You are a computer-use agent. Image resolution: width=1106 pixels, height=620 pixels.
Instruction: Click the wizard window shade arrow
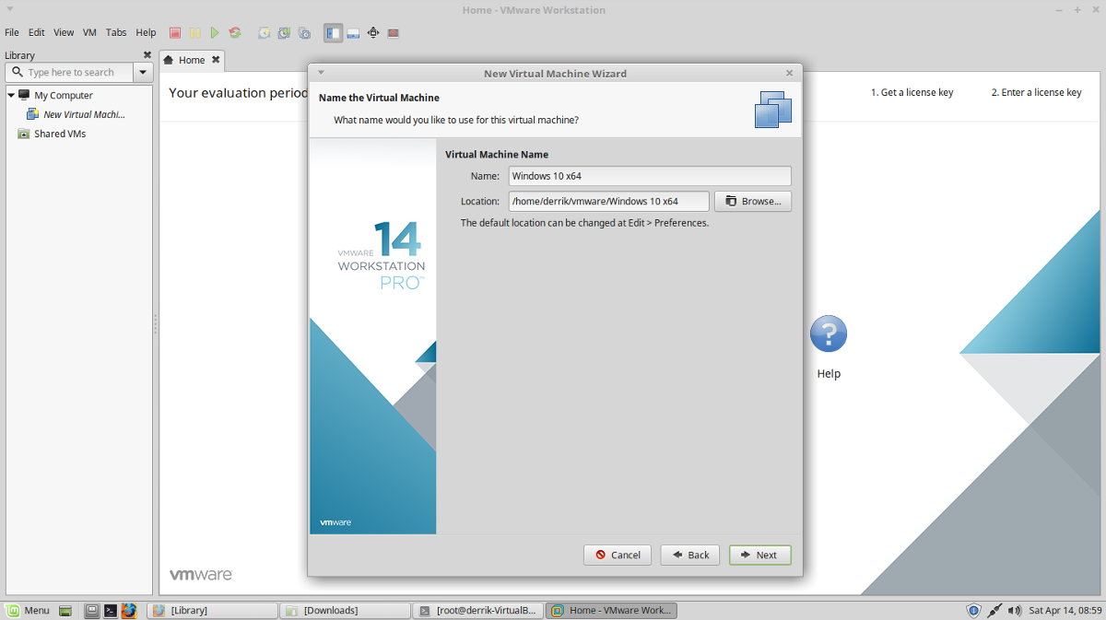(320, 73)
